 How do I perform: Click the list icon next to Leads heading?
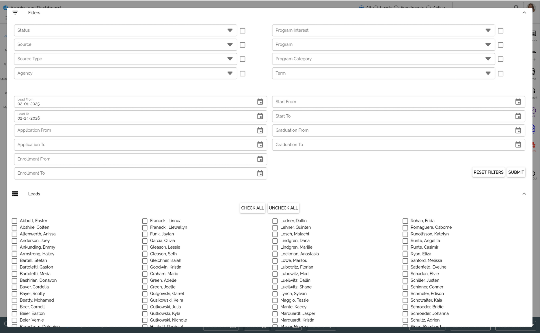(15, 194)
